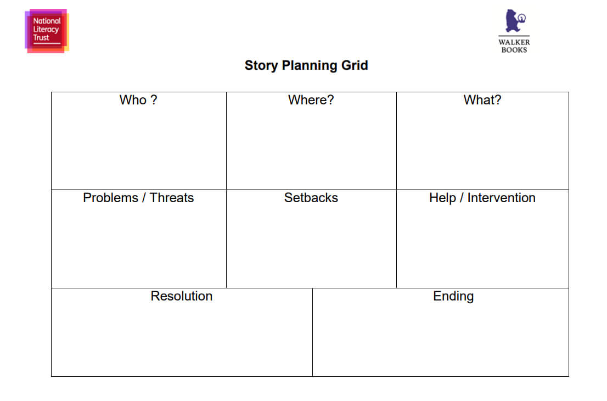Click inside the empty Who cell
Viewport: 607px width, 401px height.
pos(139,147)
